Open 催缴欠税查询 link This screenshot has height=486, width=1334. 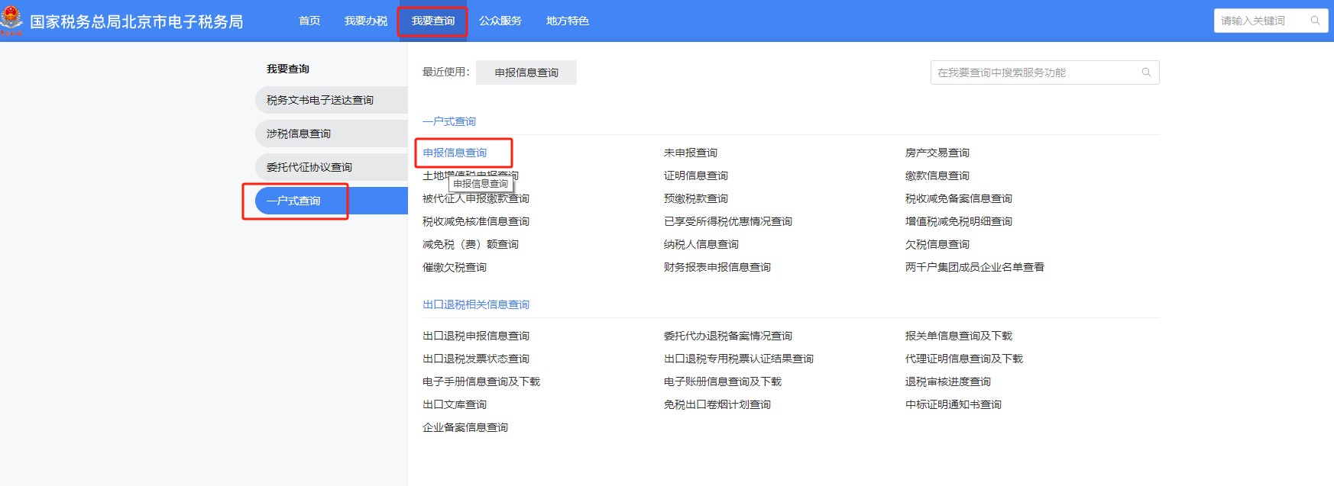(x=455, y=267)
